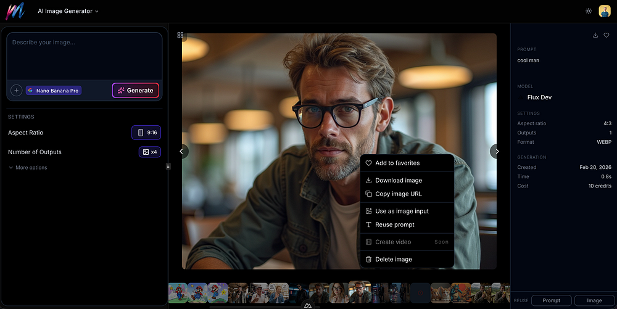The height and width of the screenshot is (309, 617).
Task: Choose Copy image URL in the context menu
Action: pyautogui.click(x=407, y=194)
